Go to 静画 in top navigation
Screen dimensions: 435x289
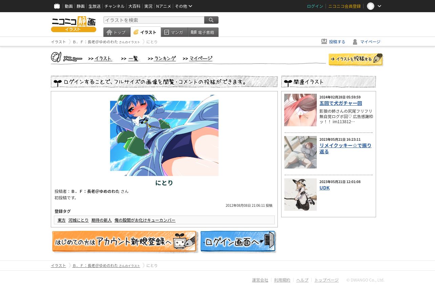(x=81, y=6)
